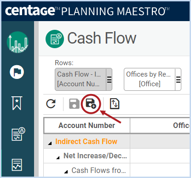Screen dimensions: 191x178
Task: Collapse the Cash Flows fro... row
Action: (x=66, y=172)
